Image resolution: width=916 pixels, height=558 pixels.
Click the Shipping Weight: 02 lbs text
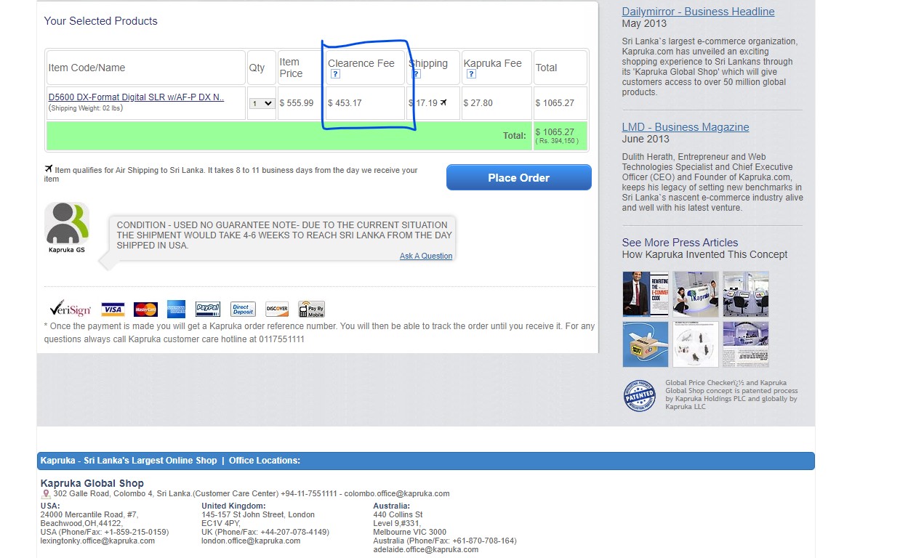pos(87,108)
